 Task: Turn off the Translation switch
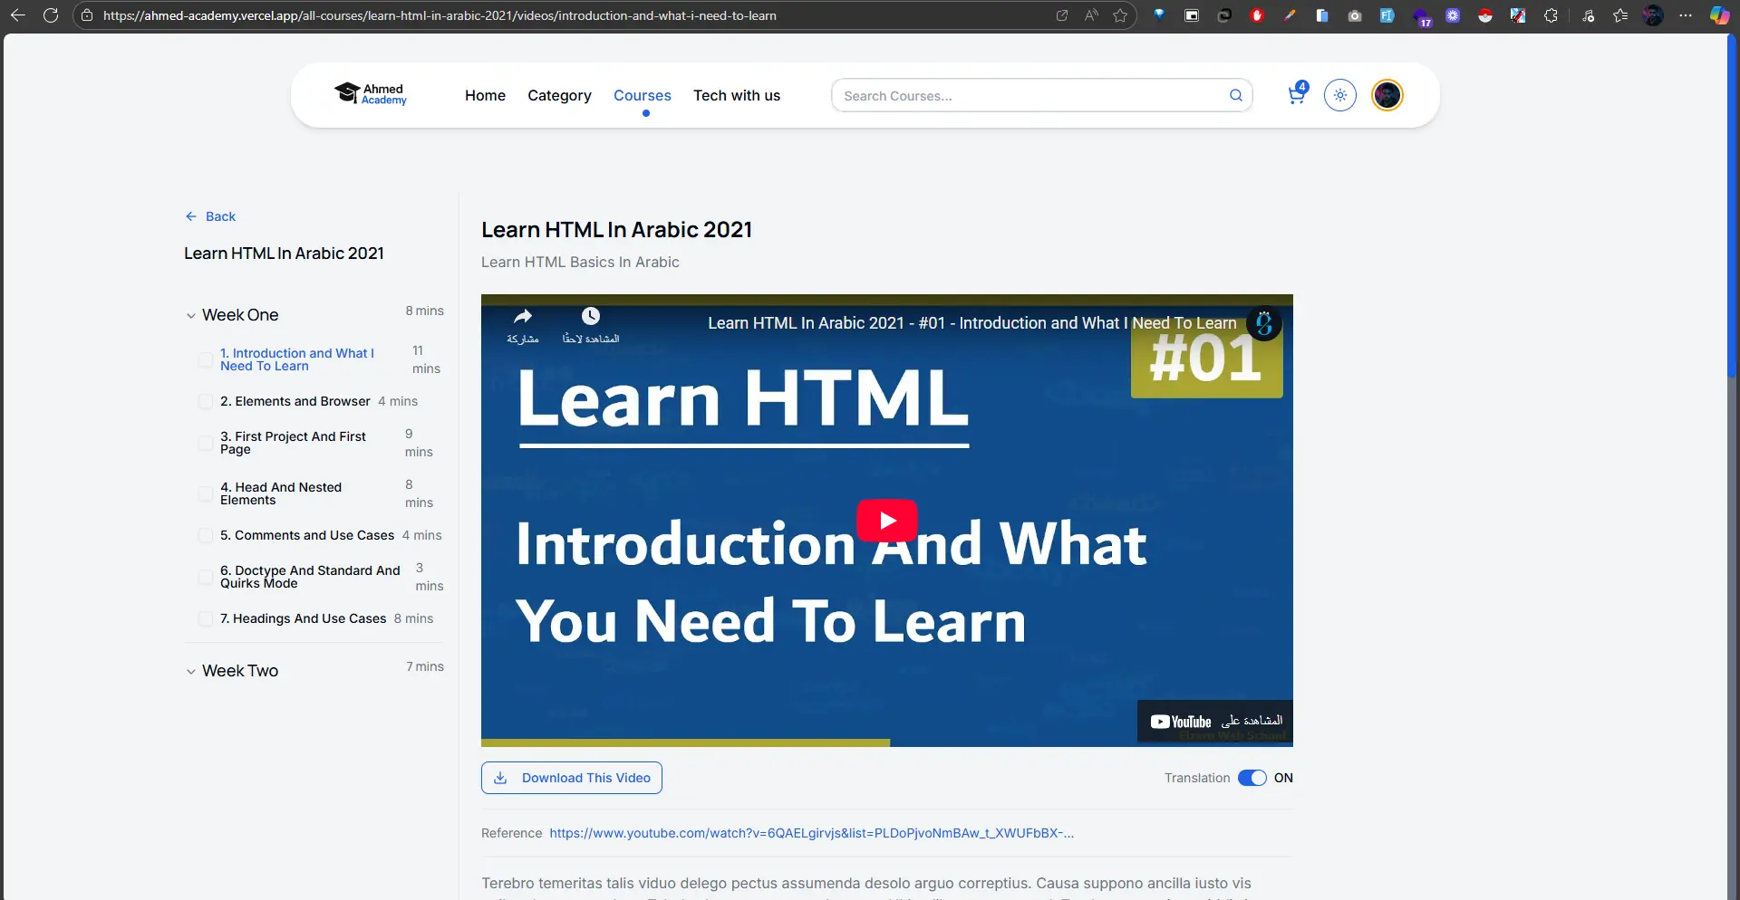click(1252, 778)
